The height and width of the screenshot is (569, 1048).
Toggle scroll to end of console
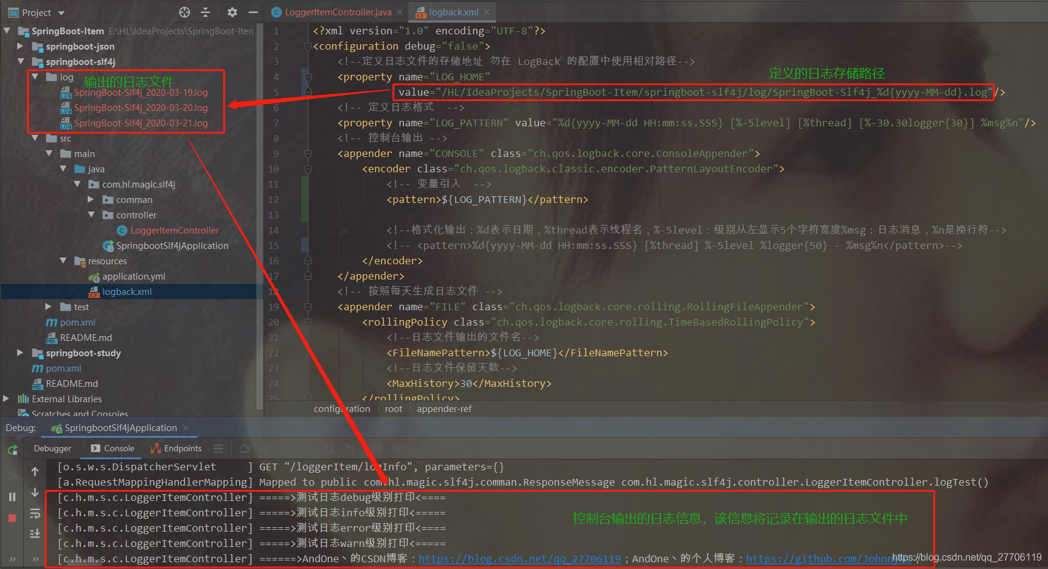pyautogui.click(x=35, y=534)
